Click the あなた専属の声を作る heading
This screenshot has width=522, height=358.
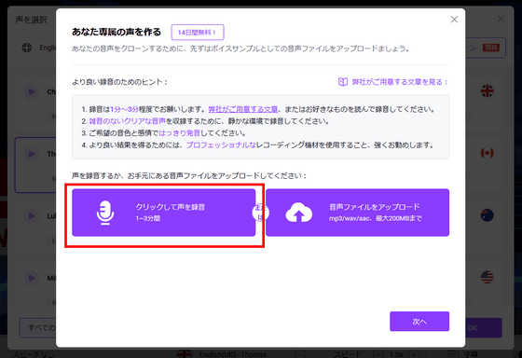(x=117, y=32)
